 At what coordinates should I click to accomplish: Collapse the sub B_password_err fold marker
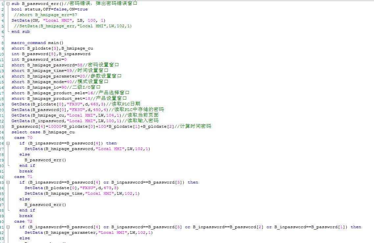point(8,4)
